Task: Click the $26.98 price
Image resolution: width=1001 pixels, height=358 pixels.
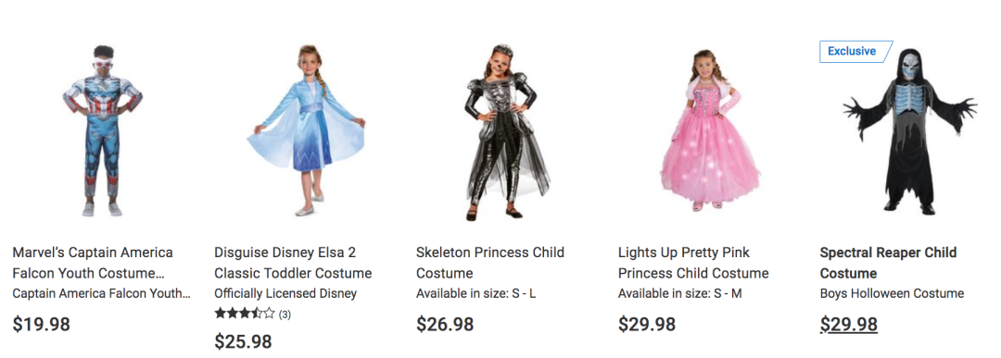Action: [x=445, y=325]
